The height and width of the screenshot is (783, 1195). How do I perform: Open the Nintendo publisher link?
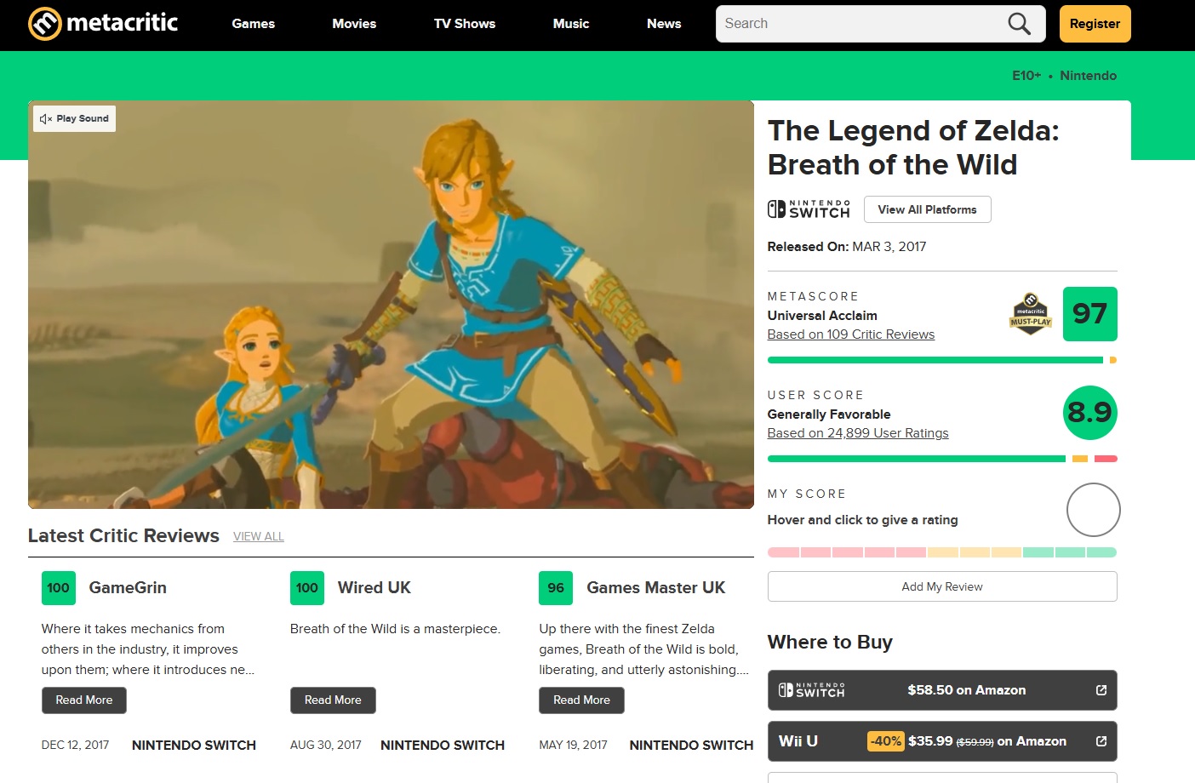(1088, 76)
